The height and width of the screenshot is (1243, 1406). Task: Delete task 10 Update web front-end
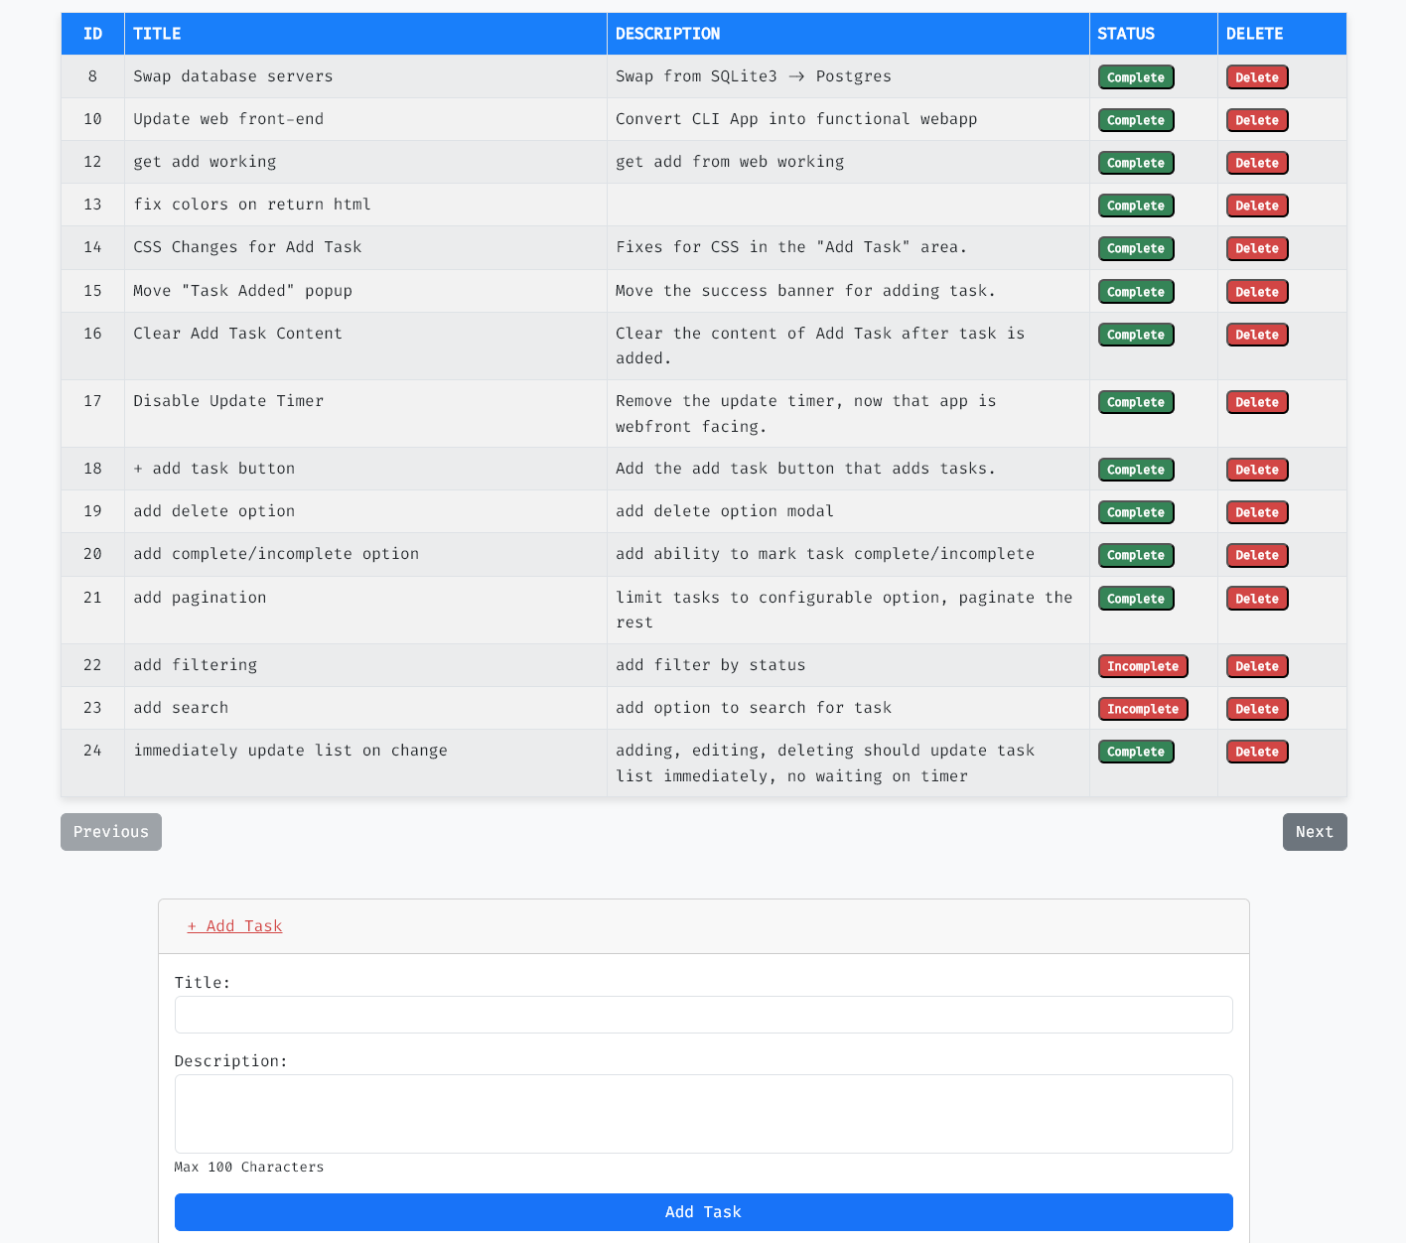click(x=1257, y=120)
